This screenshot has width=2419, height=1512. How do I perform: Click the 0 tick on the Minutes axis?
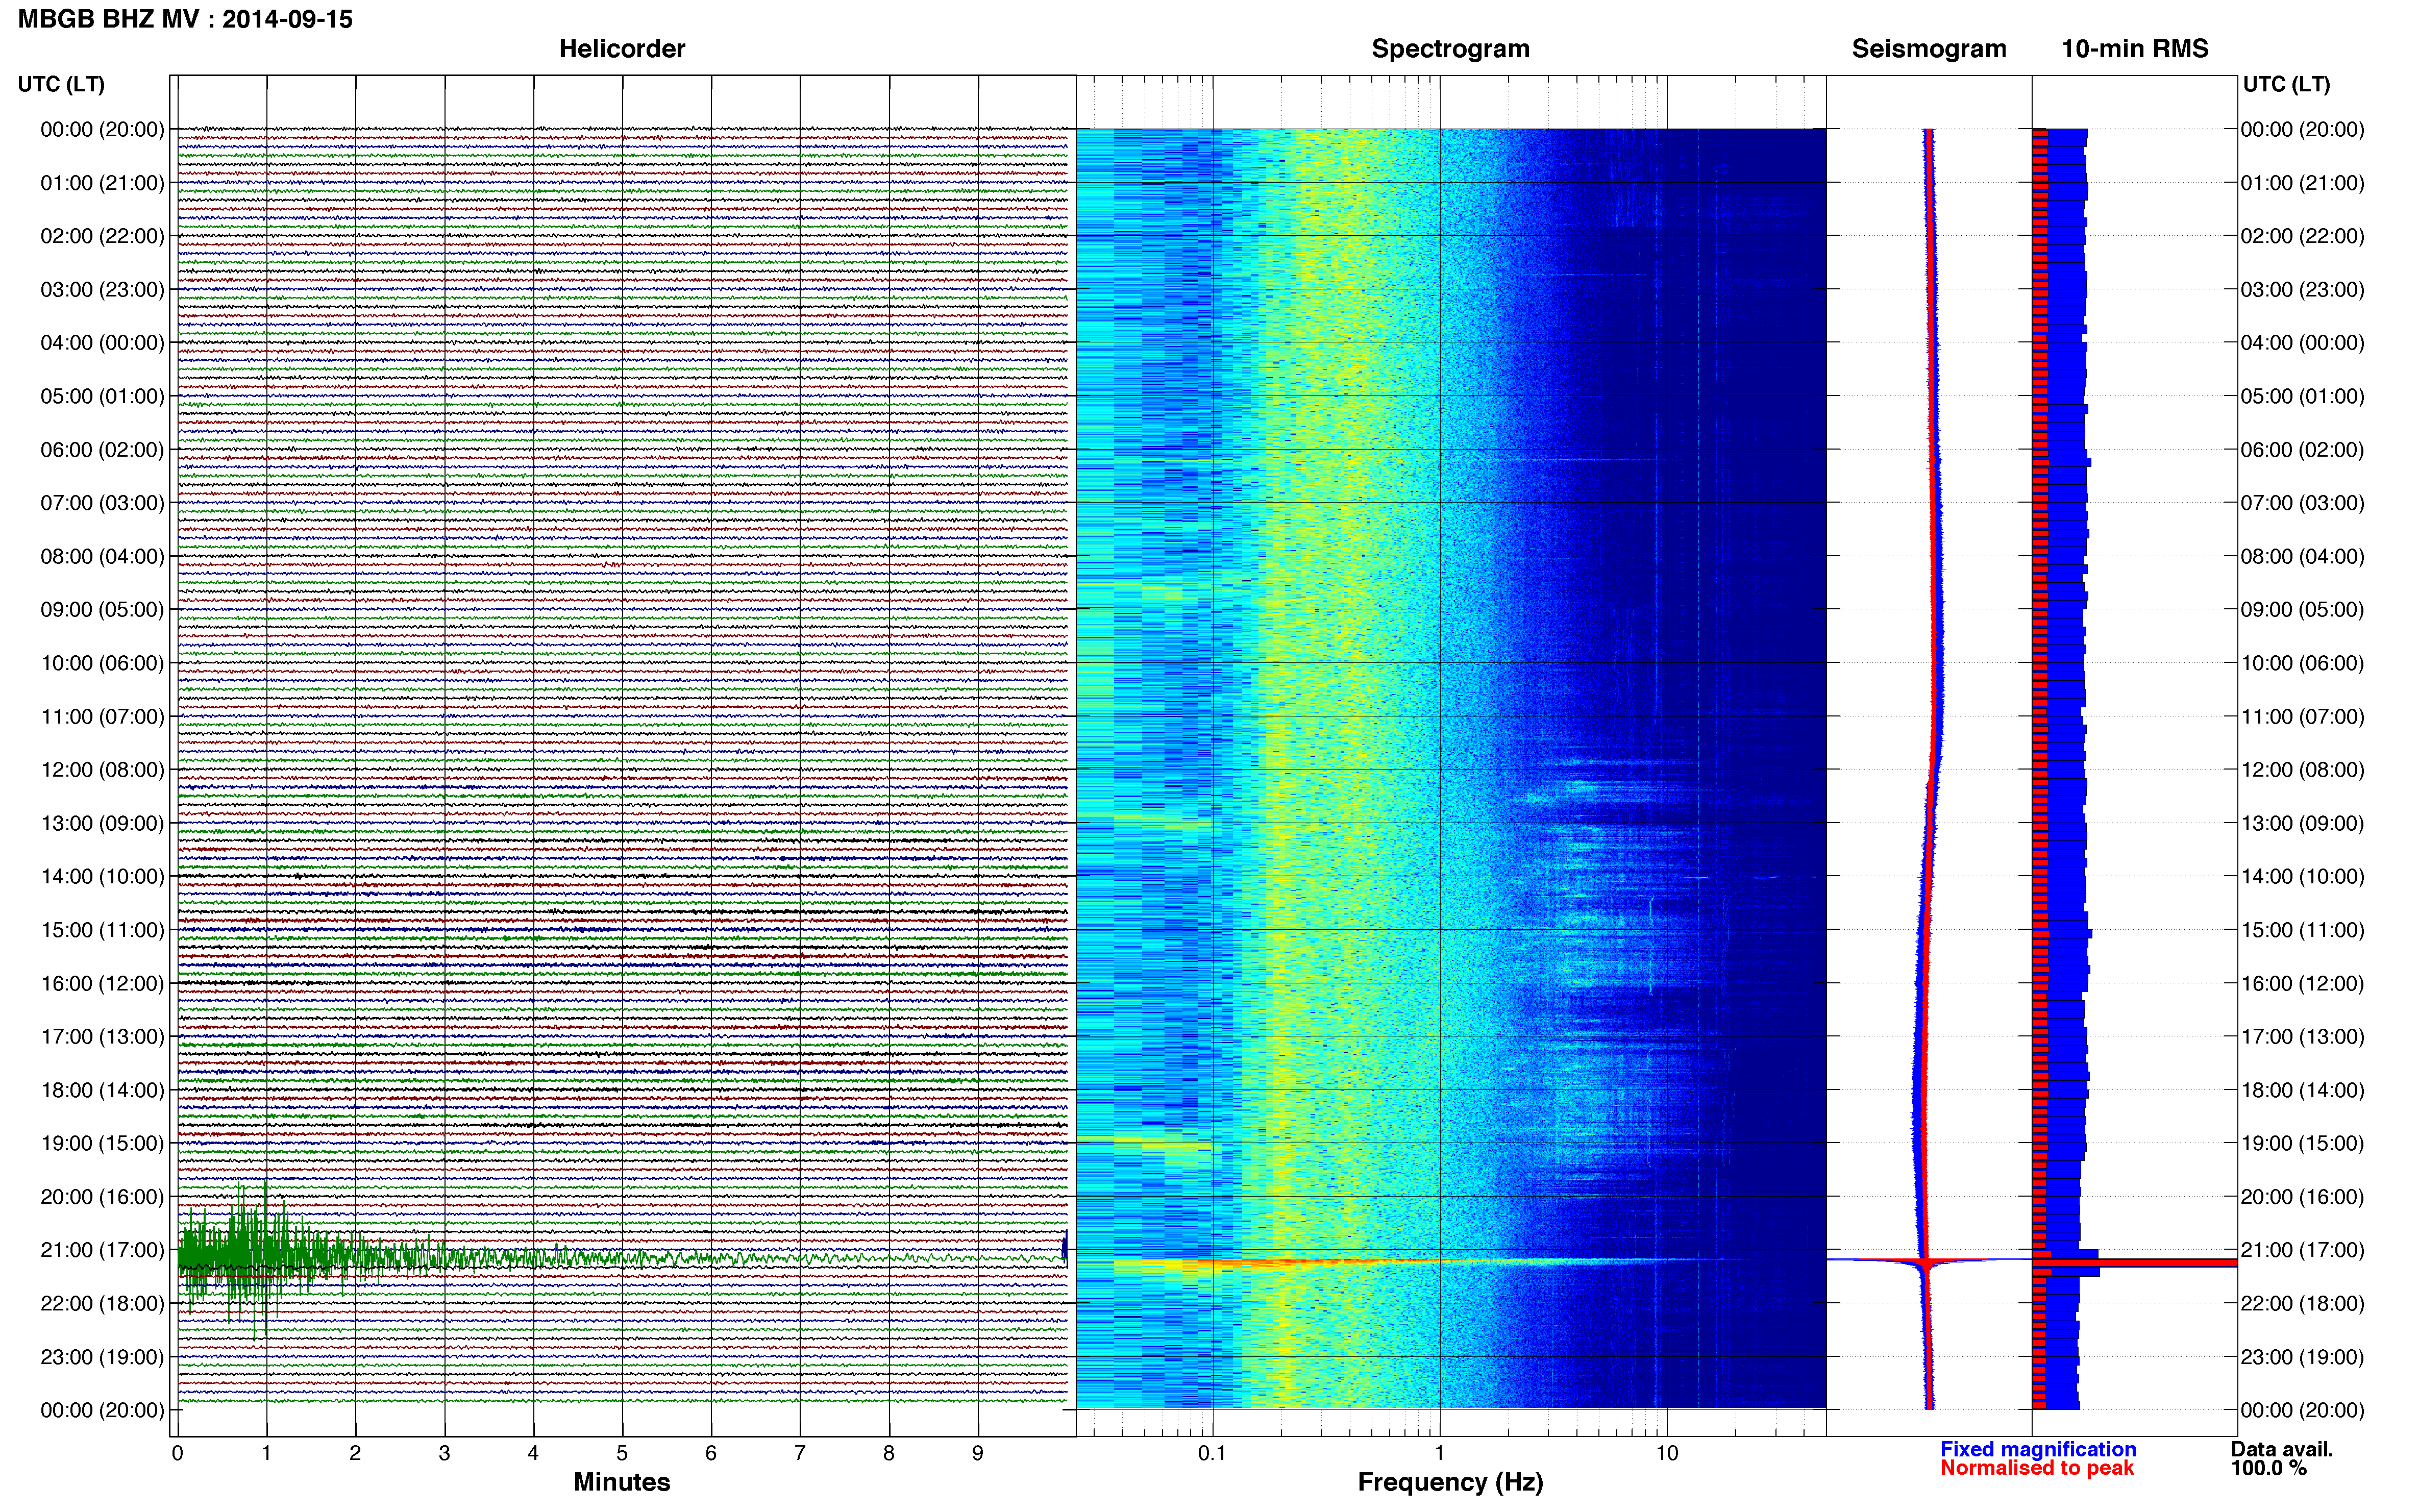(177, 1453)
